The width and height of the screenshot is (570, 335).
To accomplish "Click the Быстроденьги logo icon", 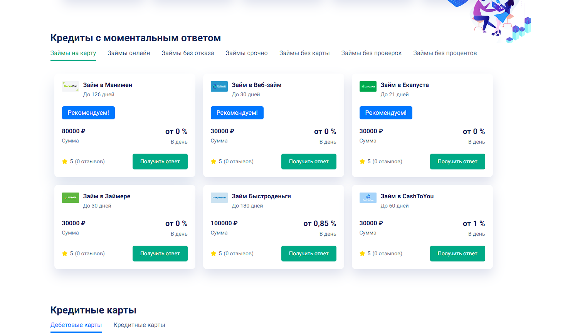I will click(219, 198).
